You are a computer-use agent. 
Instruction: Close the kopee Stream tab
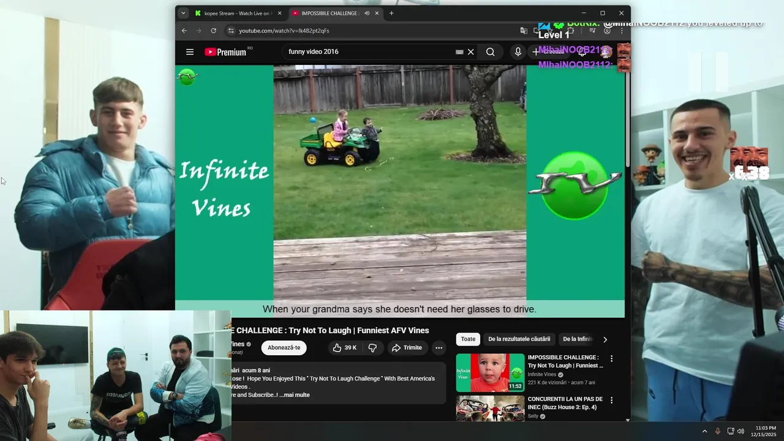click(280, 13)
